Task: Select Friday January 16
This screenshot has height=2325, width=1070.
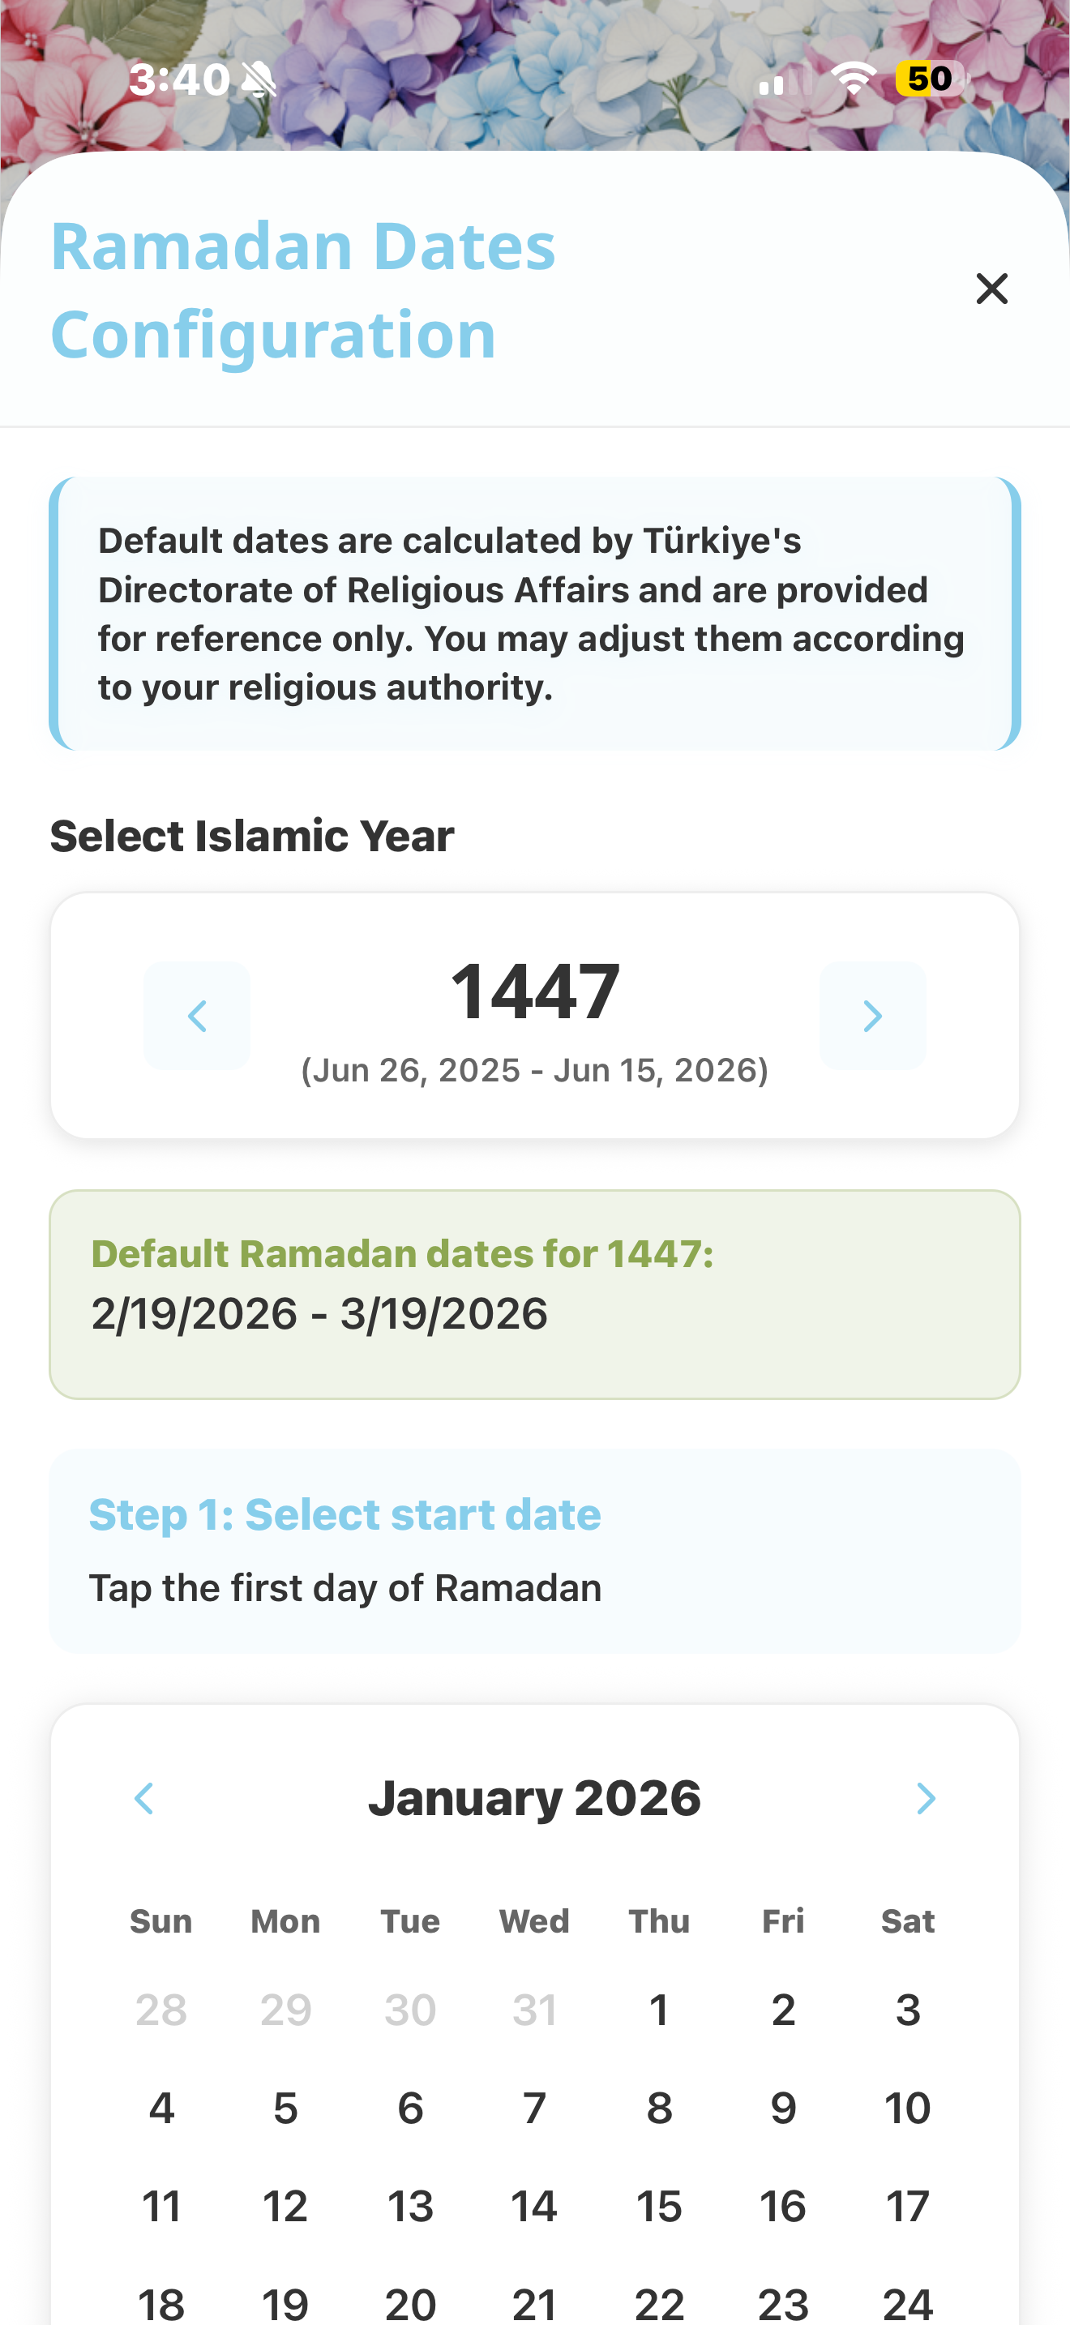Action: point(783,2207)
